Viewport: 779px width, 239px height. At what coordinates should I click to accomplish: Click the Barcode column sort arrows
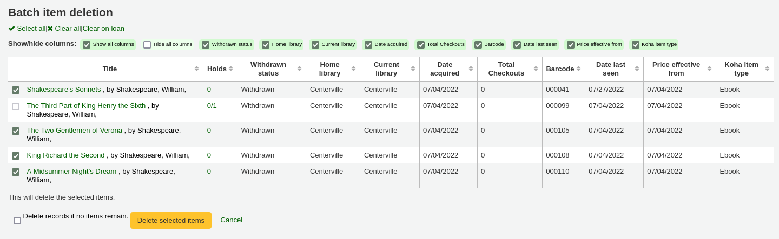tap(578, 69)
